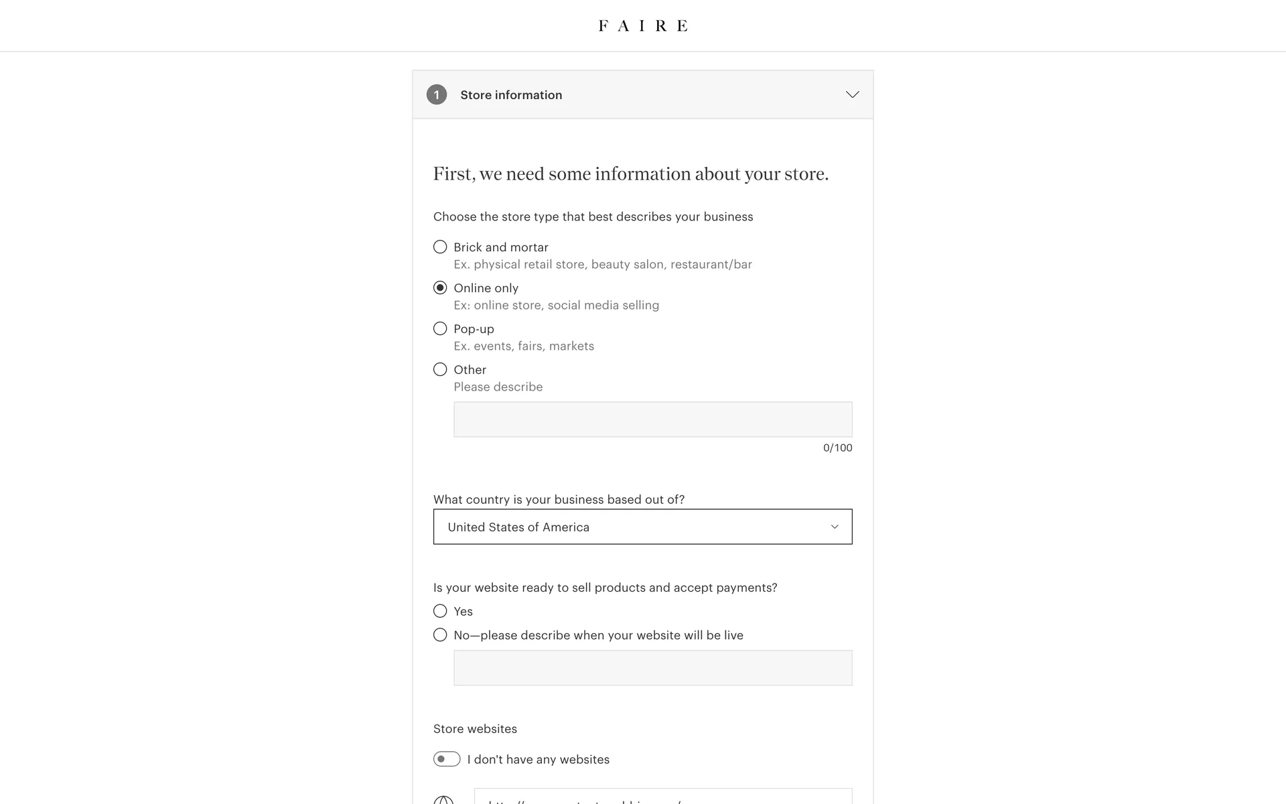Click the Other store description text field
This screenshot has height=804, width=1286.
(652, 419)
